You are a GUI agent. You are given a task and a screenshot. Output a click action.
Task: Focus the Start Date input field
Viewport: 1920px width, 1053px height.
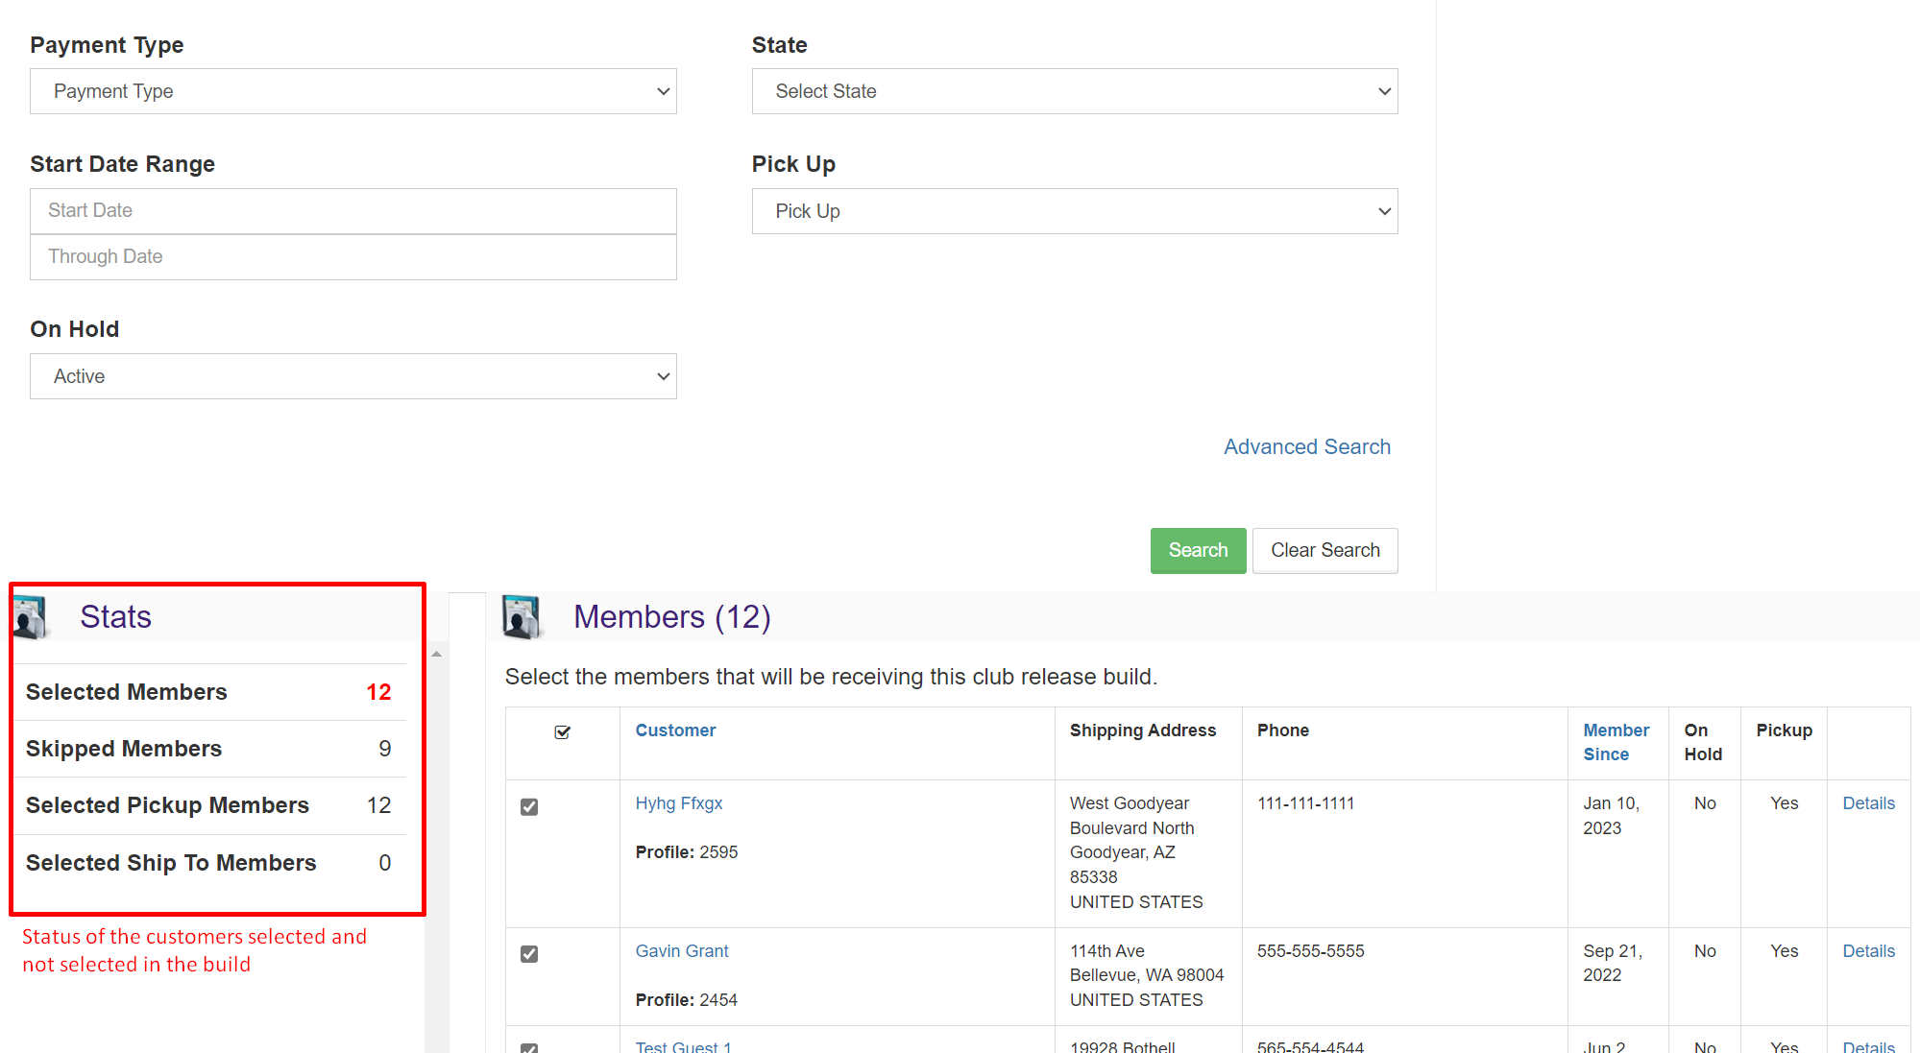point(352,210)
